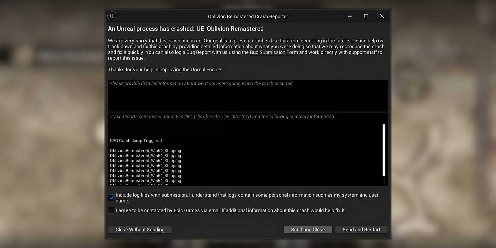496x248 pixels.
Task: Select the first OblivionRemastered_Win64_Shipping entry
Action: click(x=145, y=150)
